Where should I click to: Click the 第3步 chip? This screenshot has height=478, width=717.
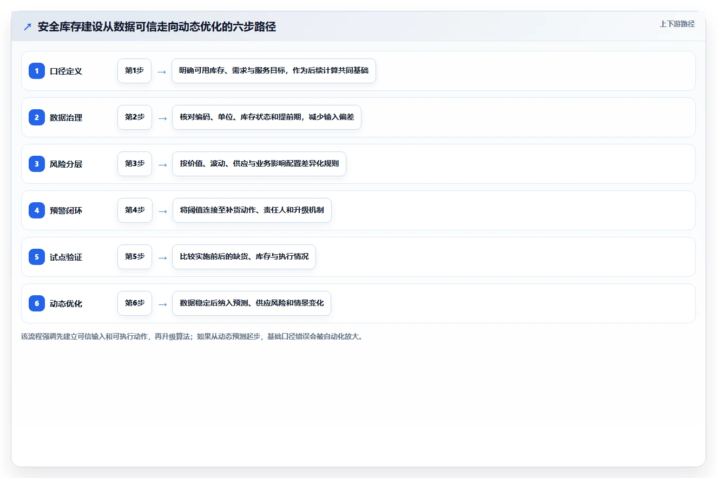(135, 164)
